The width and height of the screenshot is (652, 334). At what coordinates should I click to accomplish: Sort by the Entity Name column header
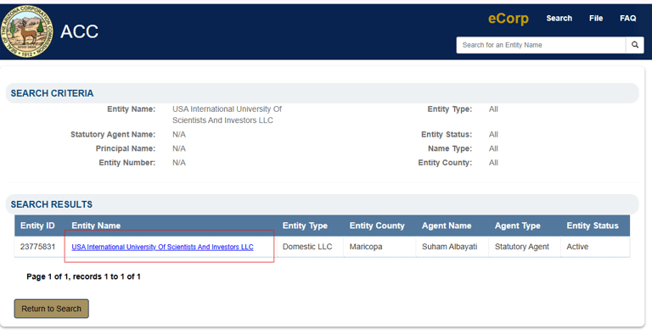96,225
